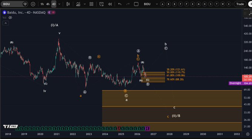
Task: Click the diamond icon beside BIDU symbol
Action: pos(25,4)
